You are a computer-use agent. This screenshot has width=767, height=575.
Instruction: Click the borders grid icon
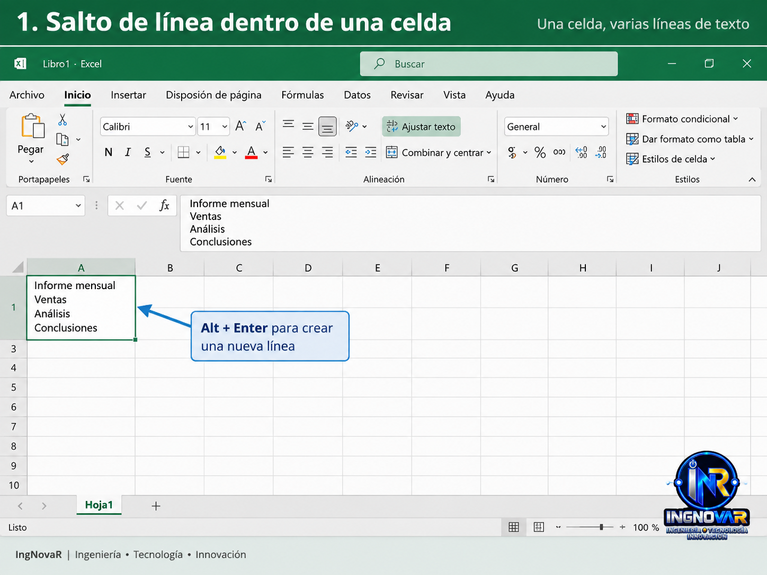tap(183, 152)
